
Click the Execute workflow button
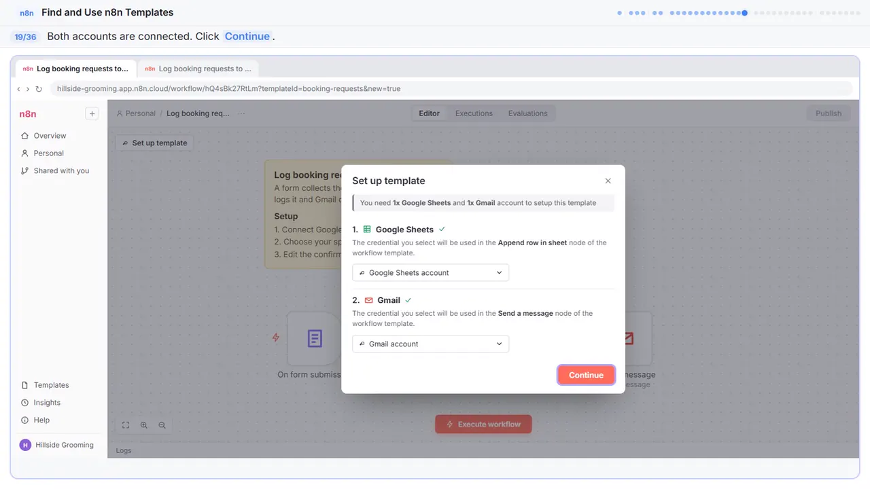[x=483, y=424]
